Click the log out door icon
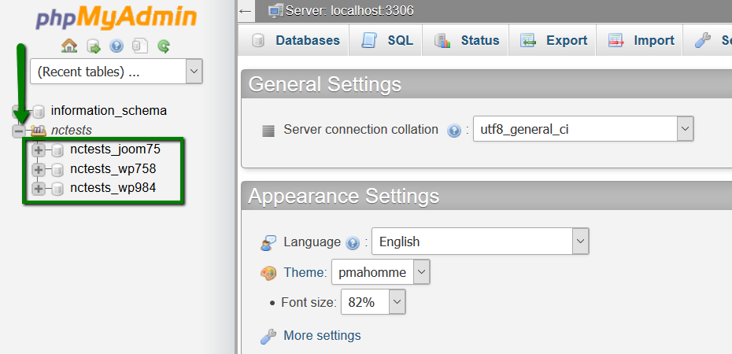Viewport: 732px width, 354px height. tap(94, 46)
